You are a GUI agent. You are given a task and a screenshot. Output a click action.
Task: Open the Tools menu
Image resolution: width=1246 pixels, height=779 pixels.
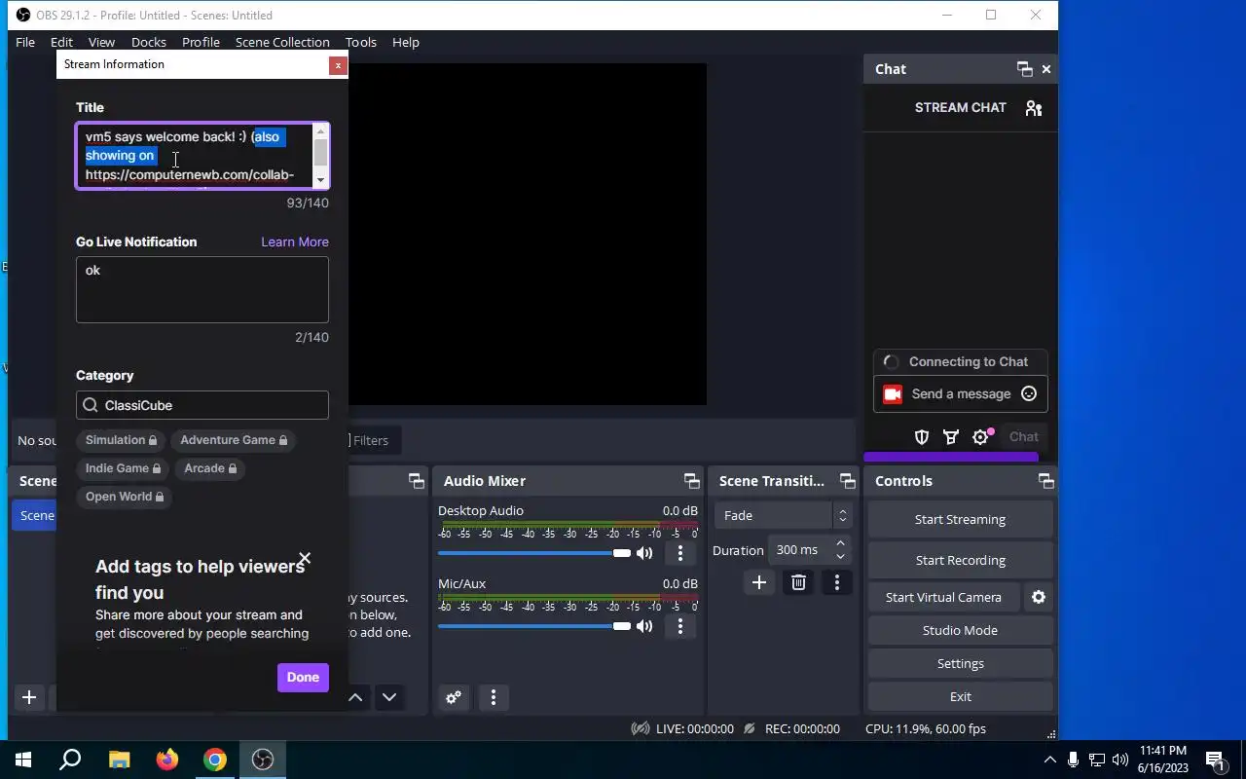pos(360,42)
